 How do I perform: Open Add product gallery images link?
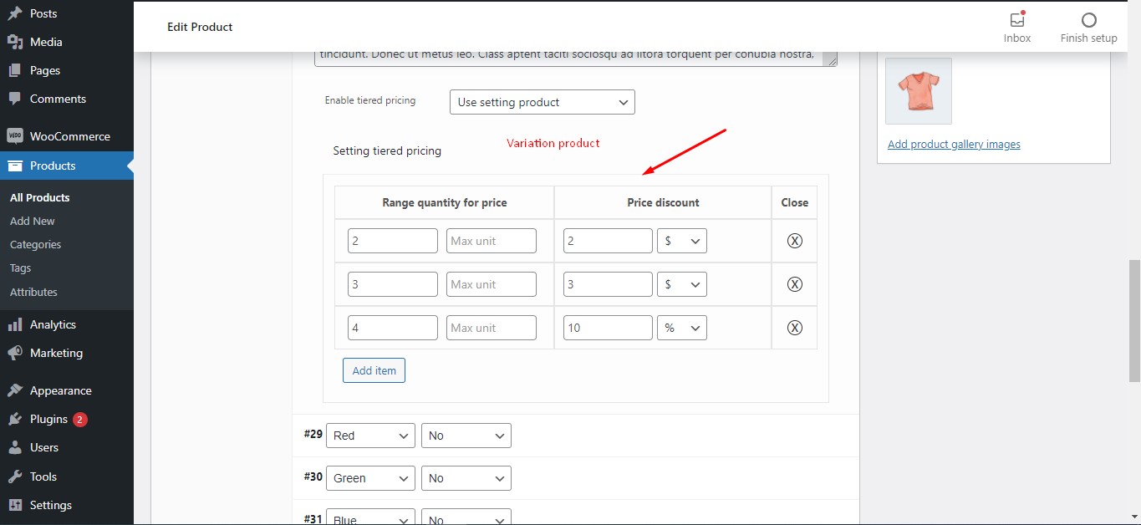click(954, 144)
